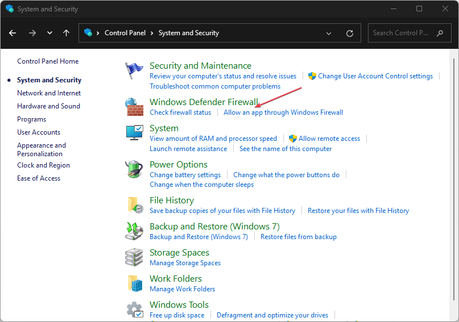Click the search magnifier icon
459x322 pixels.
pos(440,33)
